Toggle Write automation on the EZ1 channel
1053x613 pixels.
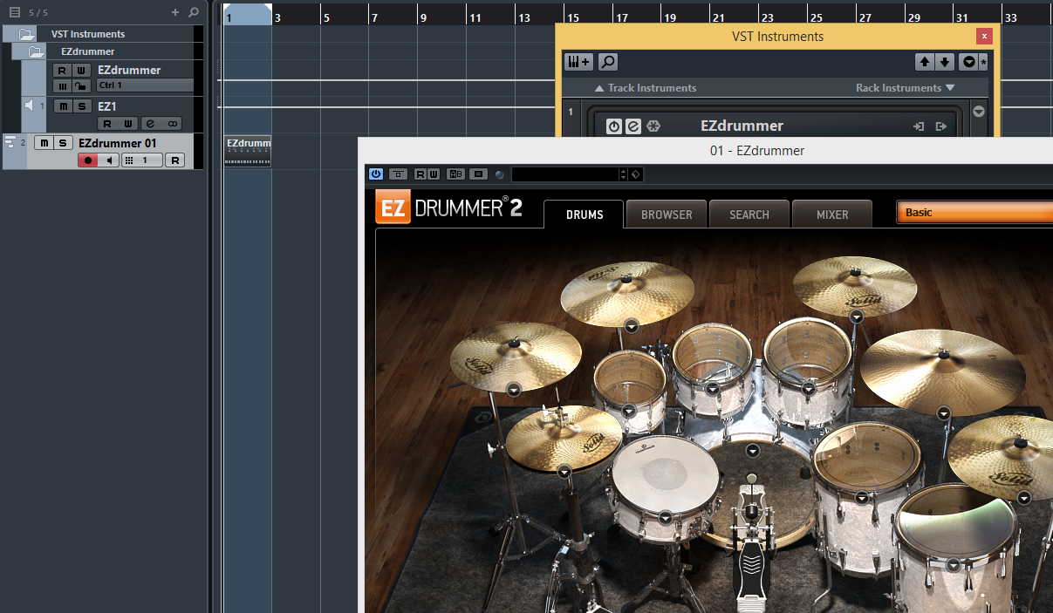coord(128,124)
